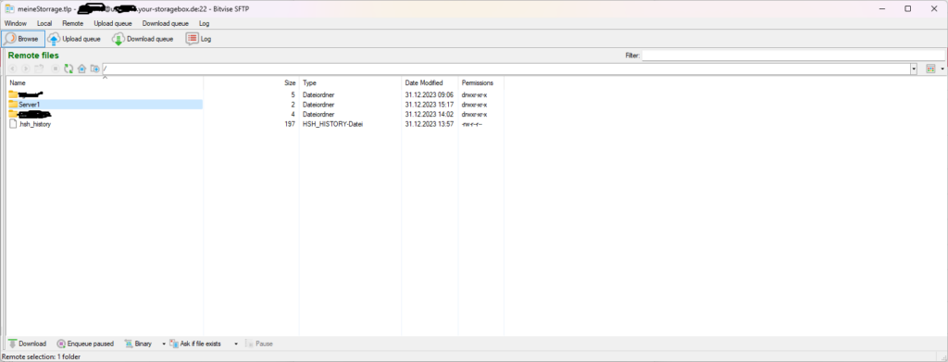Click Enqueue paused button
Viewport: 948px width, 362px height.
tap(85, 343)
